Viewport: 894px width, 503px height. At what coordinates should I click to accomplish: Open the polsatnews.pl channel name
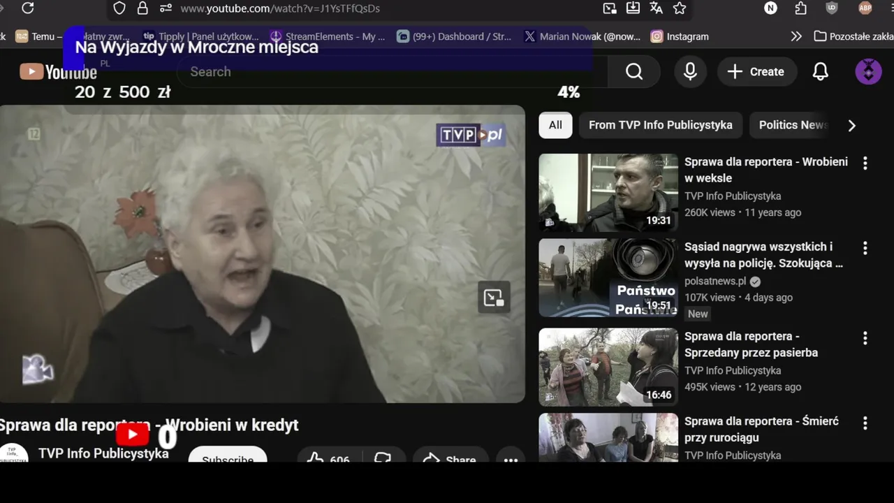pyautogui.click(x=715, y=281)
